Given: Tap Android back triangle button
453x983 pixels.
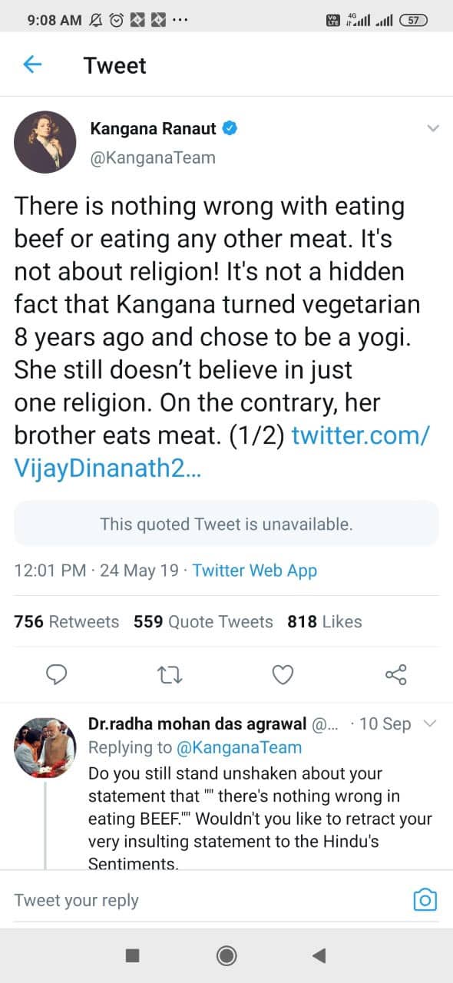Looking at the screenshot, I should [319, 955].
